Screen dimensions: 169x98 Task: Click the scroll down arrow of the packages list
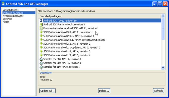[163, 68]
